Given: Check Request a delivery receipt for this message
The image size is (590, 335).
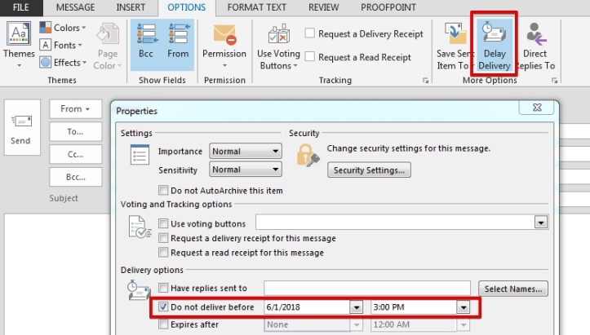Looking at the screenshot, I should point(163,238).
